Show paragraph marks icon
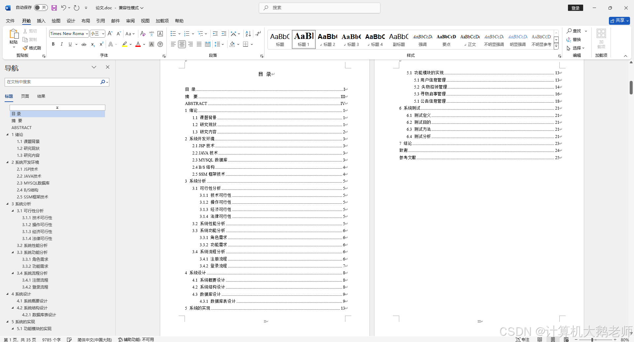The image size is (634, 342). click(x=258, y=33)
